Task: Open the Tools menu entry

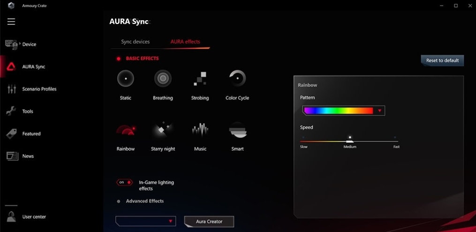Action: tap(28, 111)
